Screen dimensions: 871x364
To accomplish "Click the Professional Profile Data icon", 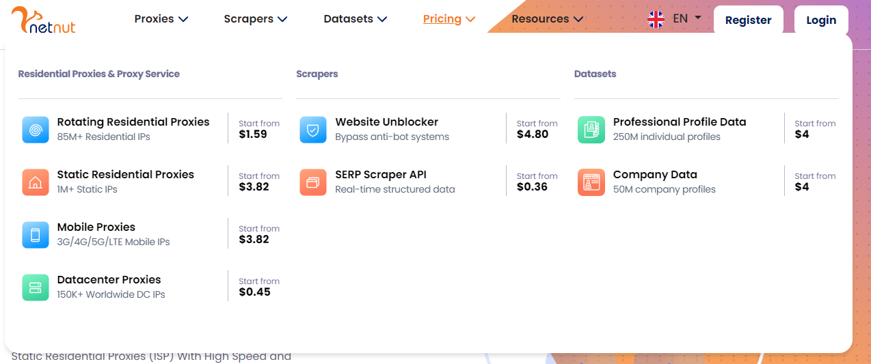I will coord(591,130).
